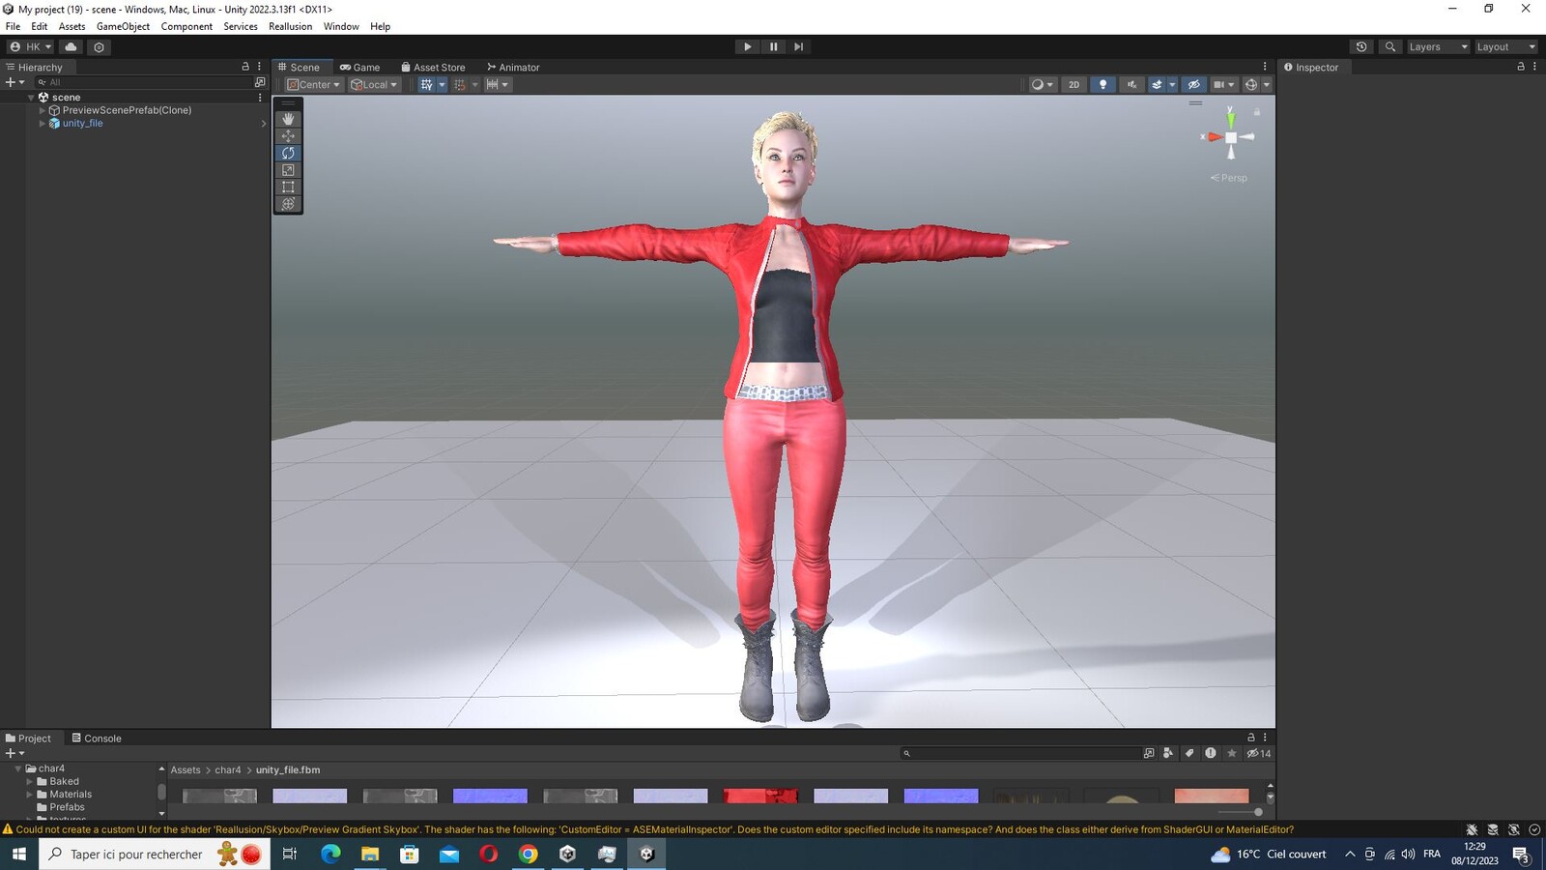Open the snap increment dropdown

tap(497, 85)
